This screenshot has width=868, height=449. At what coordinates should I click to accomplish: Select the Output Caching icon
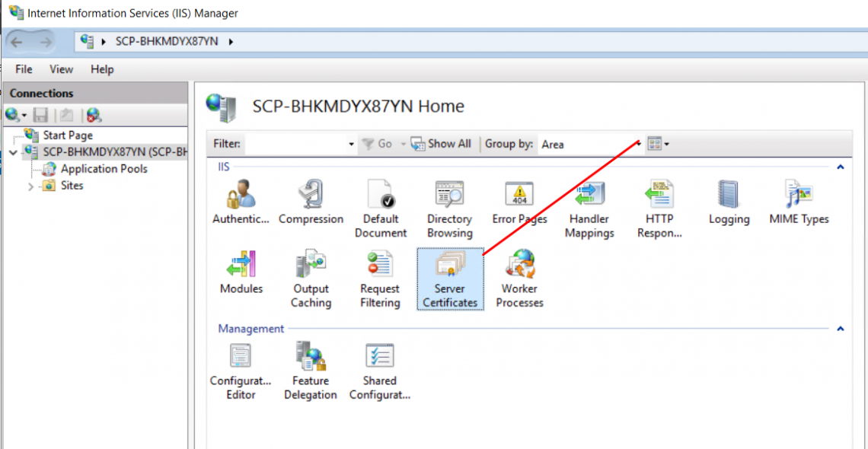point(311,279)
